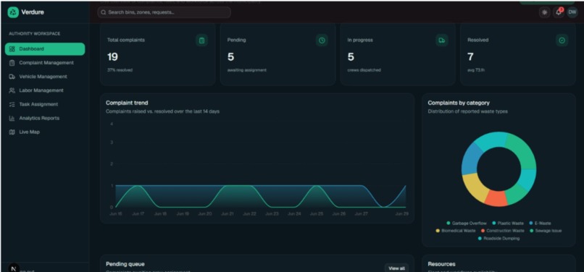Click the Jun 29 axis label
The image size is (584, 272).
click(x=401, y=214)
